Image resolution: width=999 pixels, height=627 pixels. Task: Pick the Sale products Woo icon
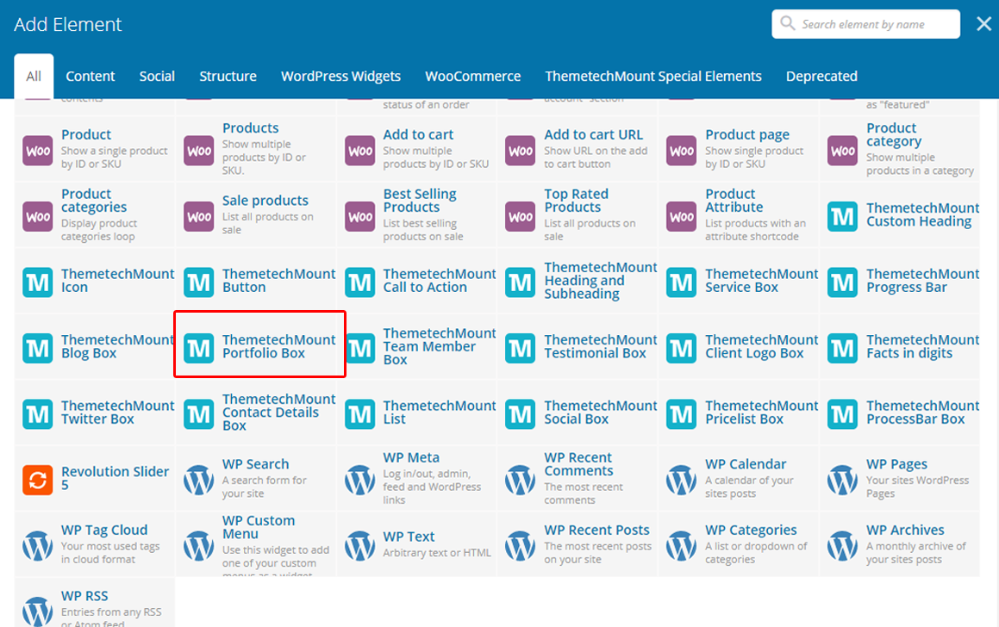199,216
